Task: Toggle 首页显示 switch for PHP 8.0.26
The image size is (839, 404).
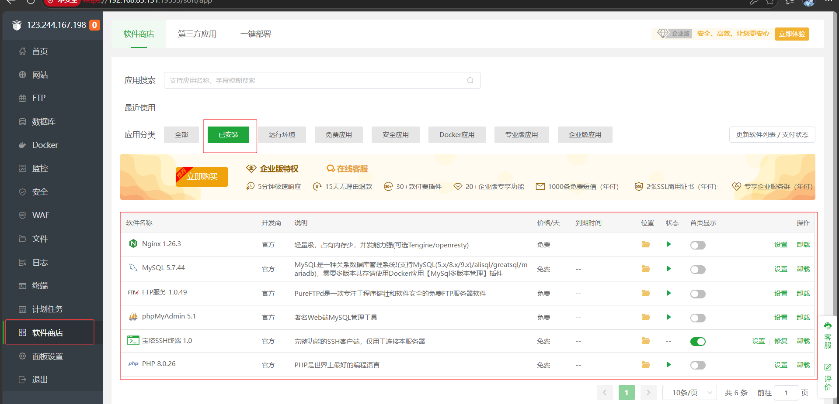Action: (698, 365)
